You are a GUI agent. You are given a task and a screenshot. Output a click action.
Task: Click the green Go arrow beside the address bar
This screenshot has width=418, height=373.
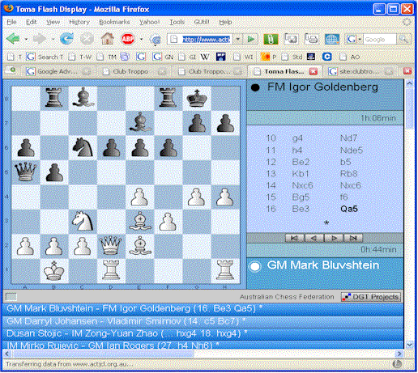[251, 40]
